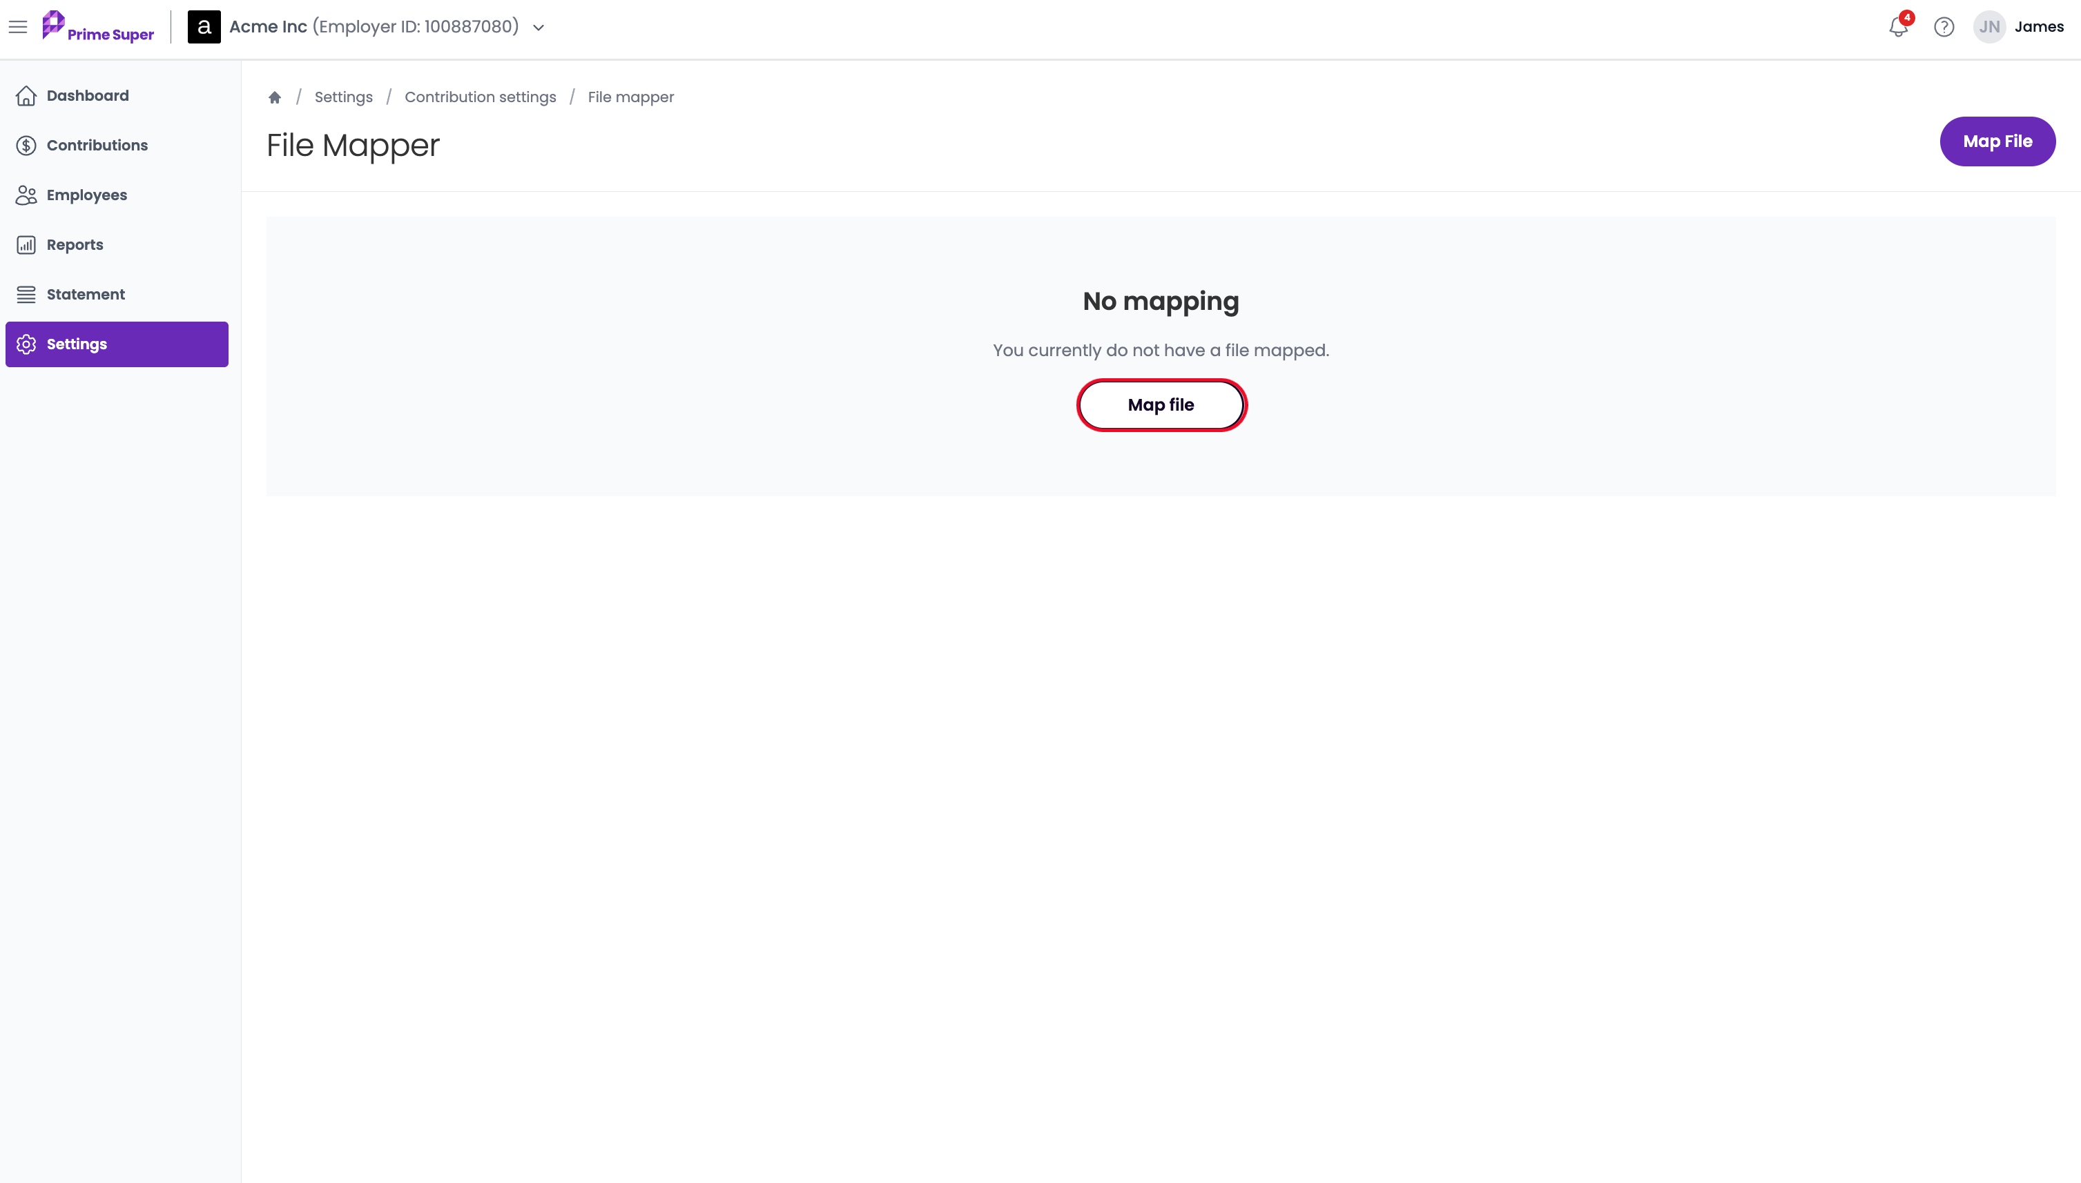This screenshot has height=1183, width=2081.
Task: Open the James user menu
Action: click(2039, 27)
